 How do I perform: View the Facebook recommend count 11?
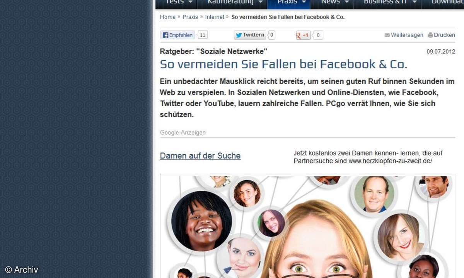coord(203,35)
